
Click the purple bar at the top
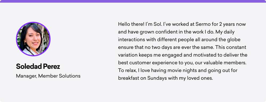133,1
